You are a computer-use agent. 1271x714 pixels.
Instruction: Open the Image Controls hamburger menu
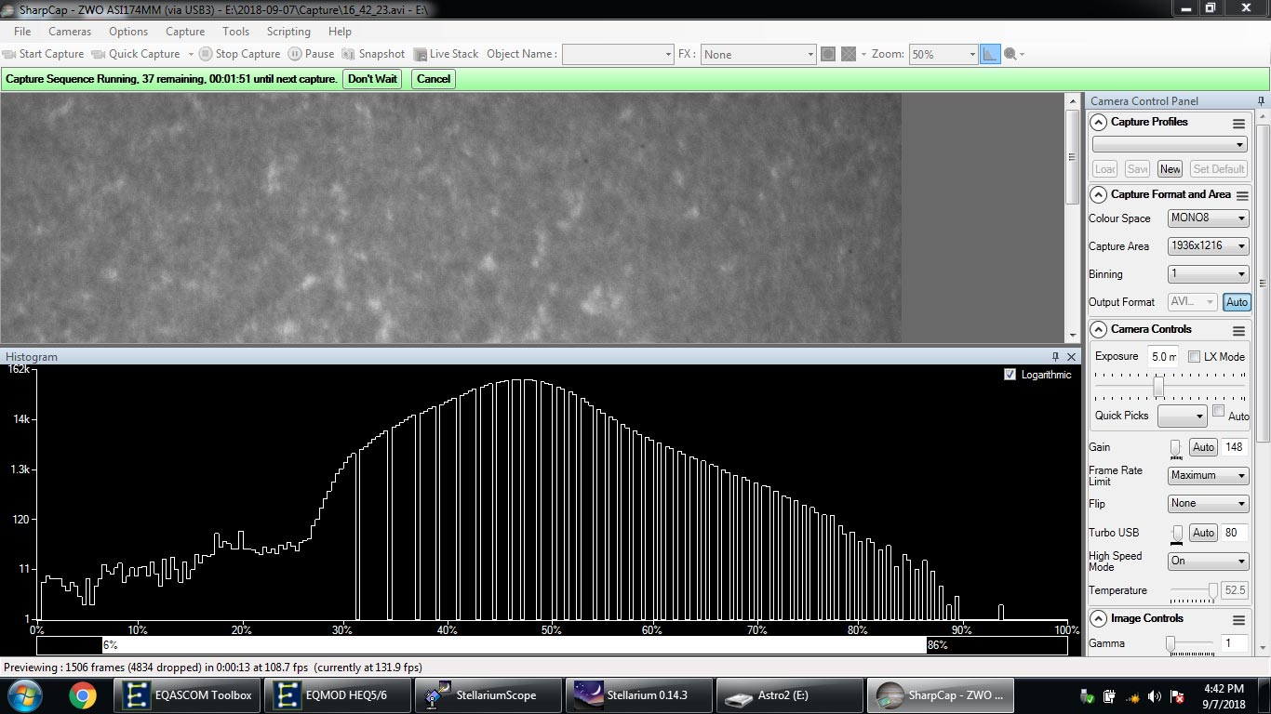[1238, 619]
